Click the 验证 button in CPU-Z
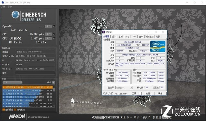Image resolution: width=206 pixels, height=121 pixels. point(148,93)
